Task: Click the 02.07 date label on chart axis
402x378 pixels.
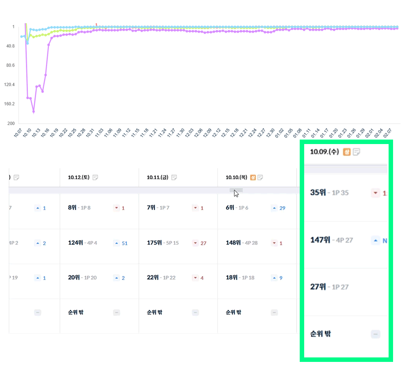Action: pyautogui.click(x=389, y=133)
